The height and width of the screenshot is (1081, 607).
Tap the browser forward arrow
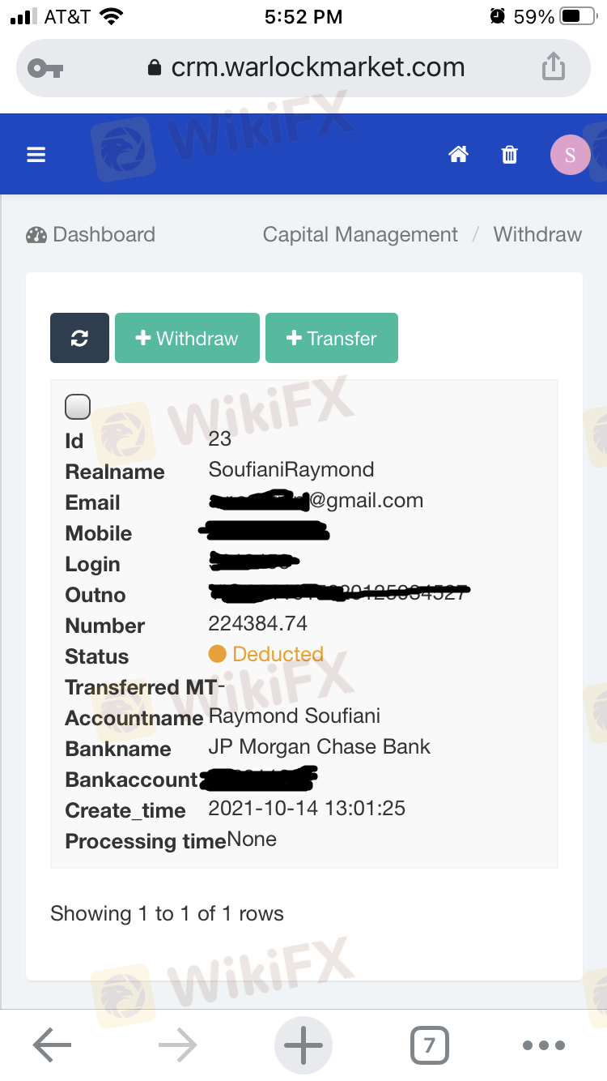click(x=178, y=1045)
